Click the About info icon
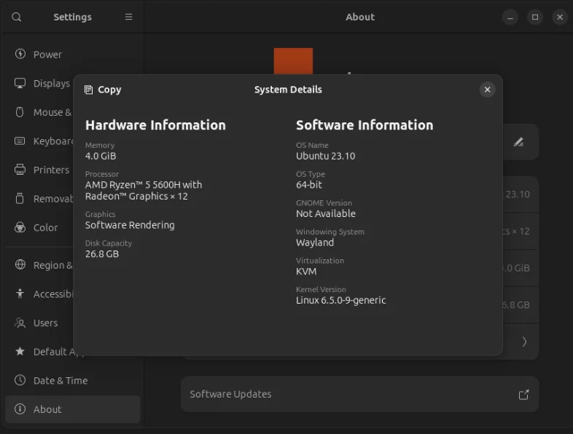 pyautogui.click(x=20, y=409)
